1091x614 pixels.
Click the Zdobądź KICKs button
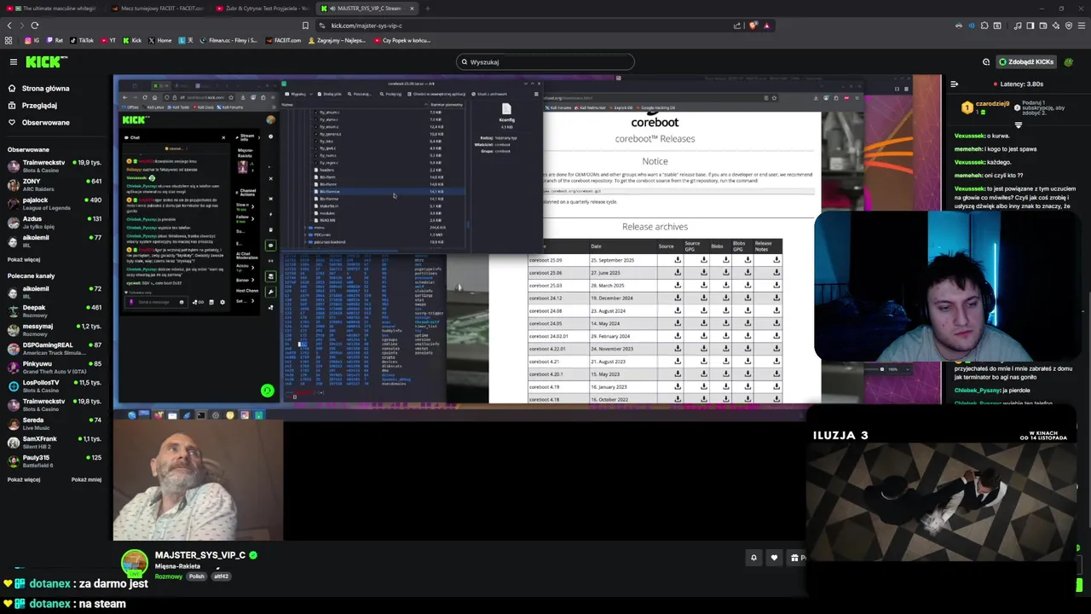pyautogui.click(x=1025, y=61)
